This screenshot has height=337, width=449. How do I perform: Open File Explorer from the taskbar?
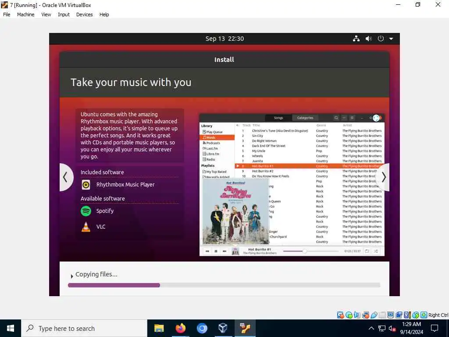(159, 328)
